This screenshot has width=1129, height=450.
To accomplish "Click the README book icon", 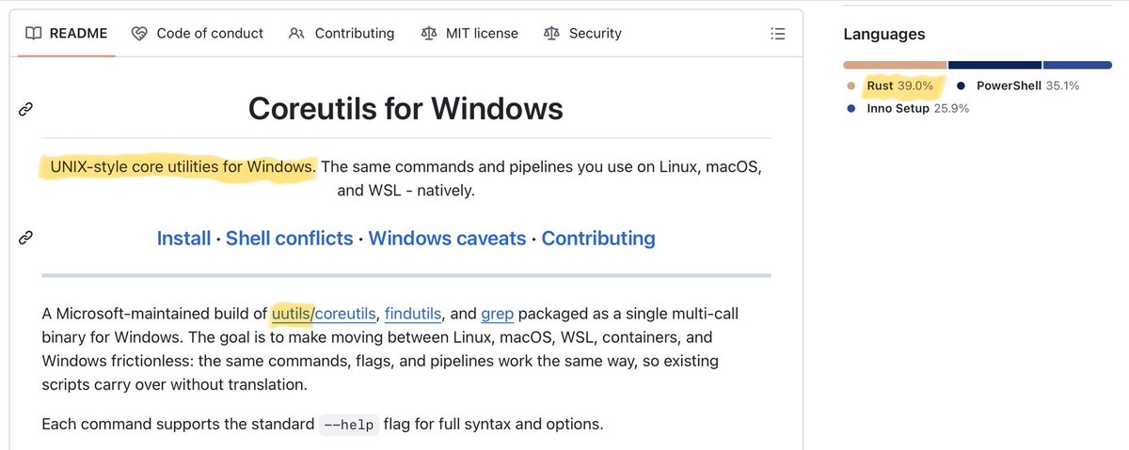I will point(34,33).
